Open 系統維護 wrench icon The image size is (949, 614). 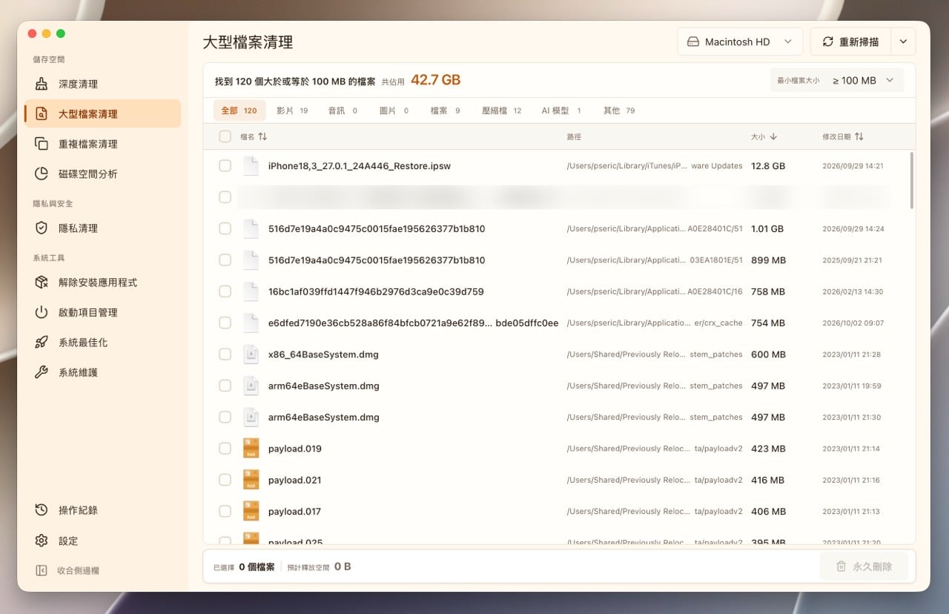point(42,372)
